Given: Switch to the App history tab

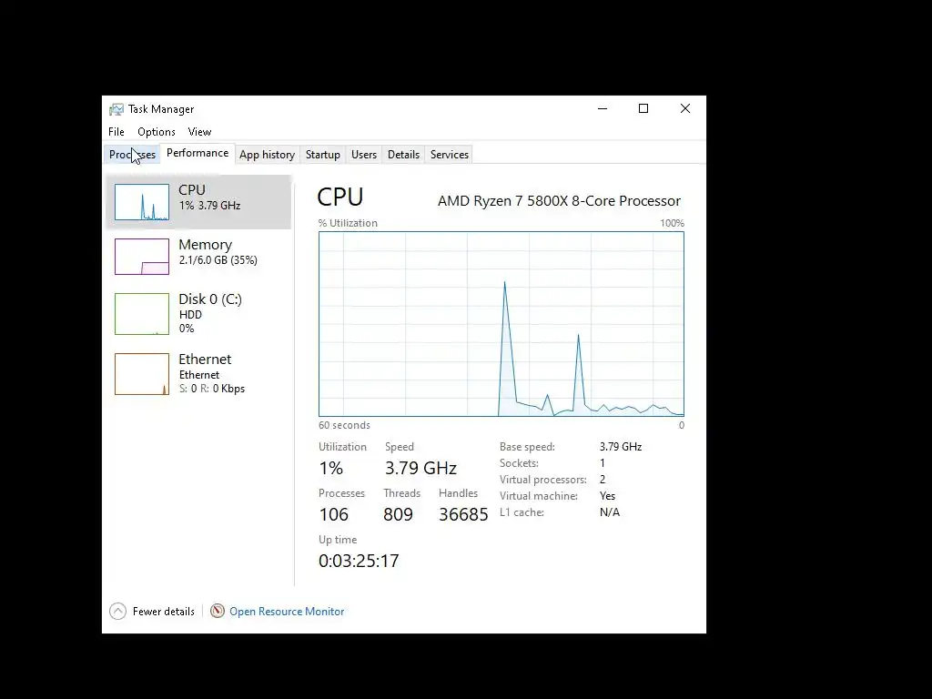Looking at the screenshot, I should pos(267,155).
